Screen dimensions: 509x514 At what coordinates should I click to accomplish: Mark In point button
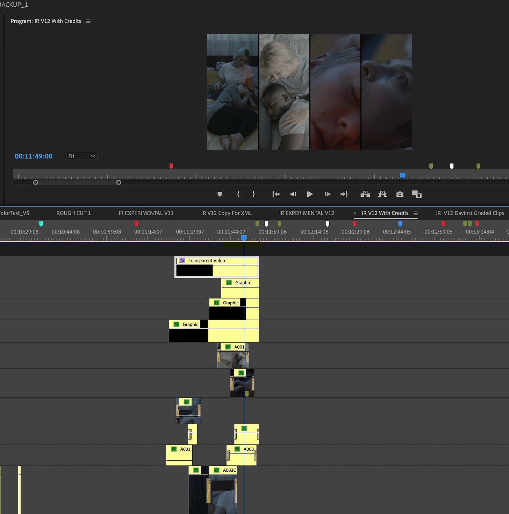click(238, 194)
